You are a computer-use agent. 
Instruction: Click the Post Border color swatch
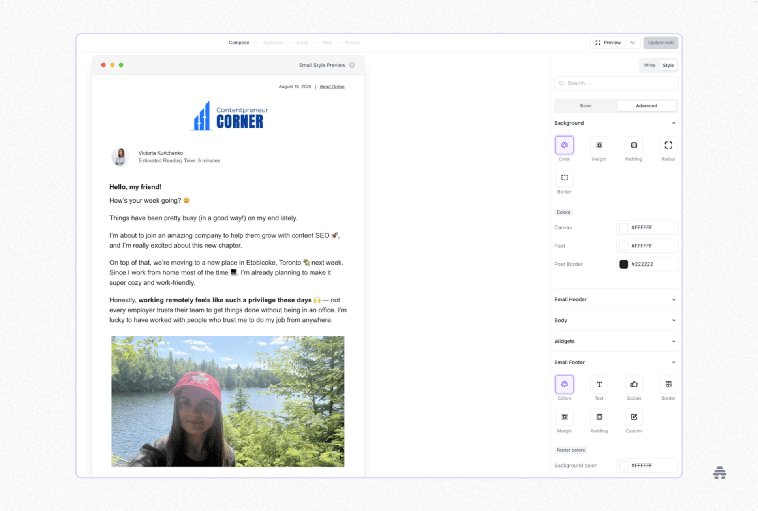pos(624,265)
